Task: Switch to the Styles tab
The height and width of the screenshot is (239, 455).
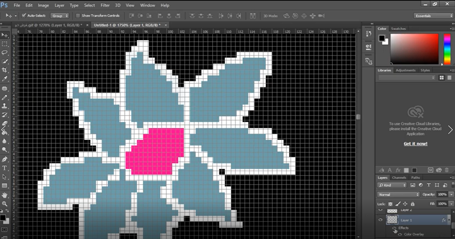Action: coord(425,70)
